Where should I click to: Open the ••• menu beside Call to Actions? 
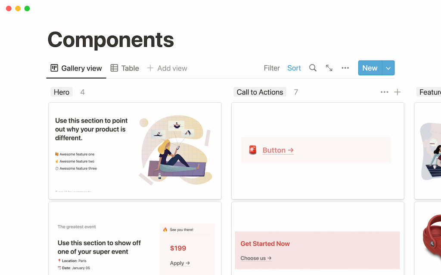click(x=384, y=92)
